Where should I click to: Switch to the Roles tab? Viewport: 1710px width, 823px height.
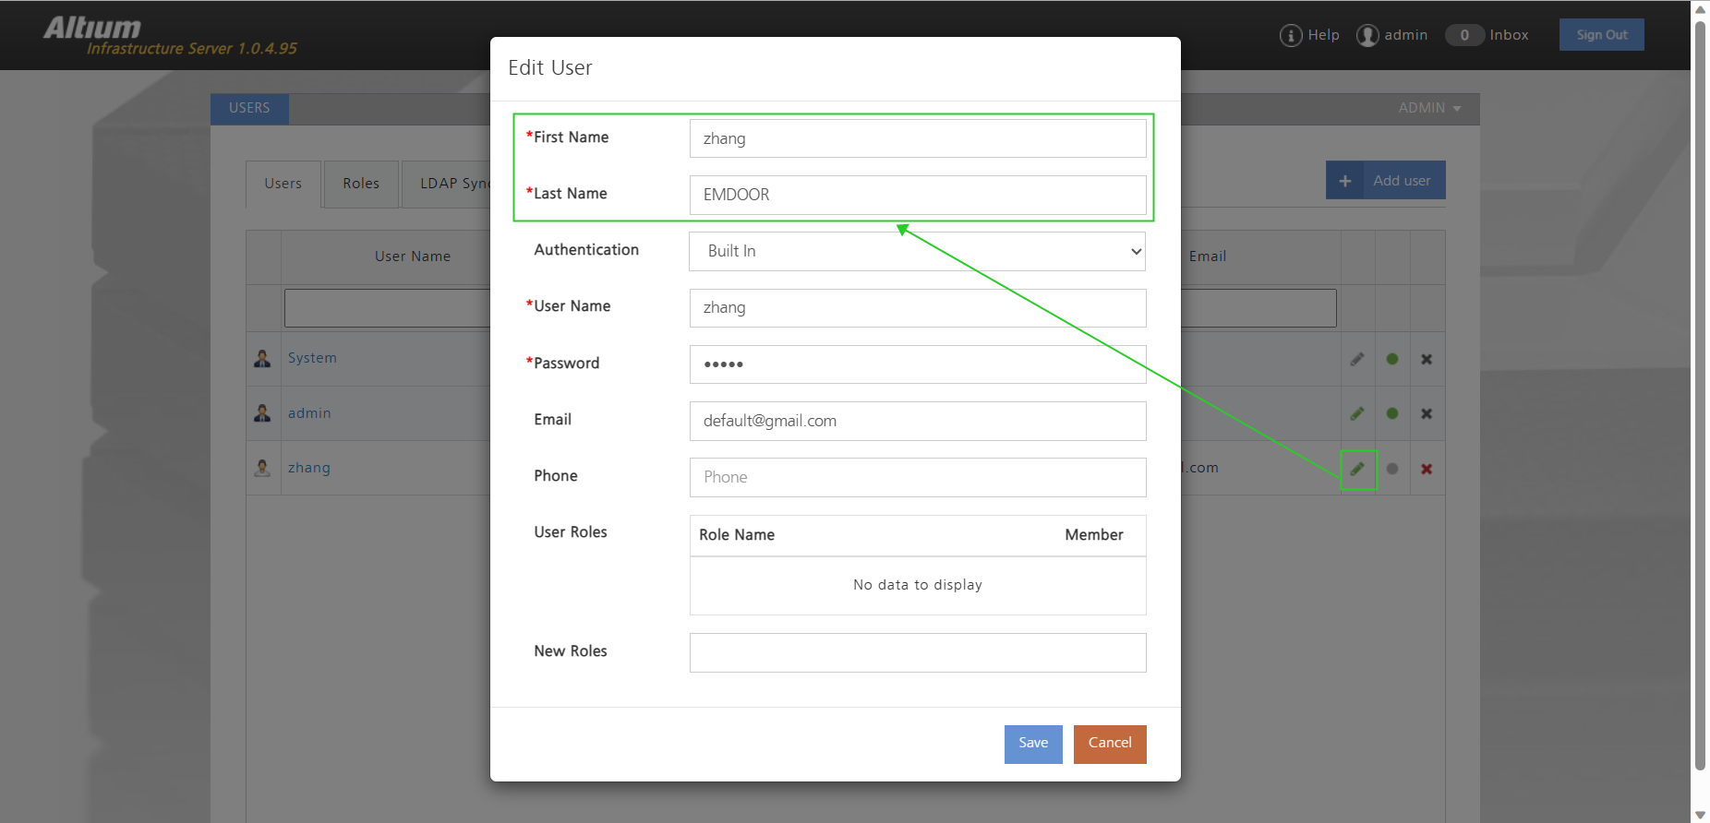[361, 184]
